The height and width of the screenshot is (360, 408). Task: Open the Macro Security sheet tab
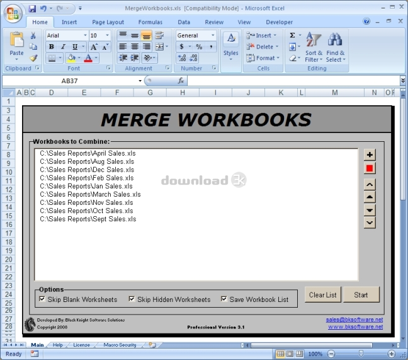click(x=120, y=345)
